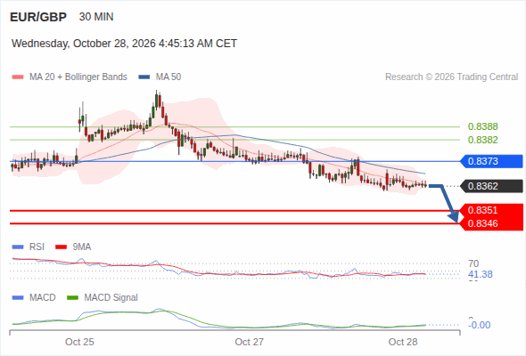Click the MACD blue legend swatch
The image size is (526, 356).
tap(18, 298)
